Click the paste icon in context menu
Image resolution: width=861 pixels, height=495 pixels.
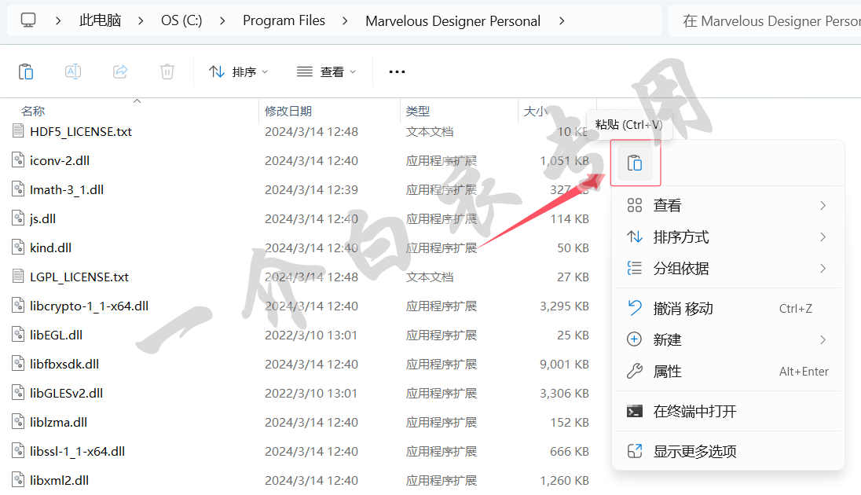635,163
